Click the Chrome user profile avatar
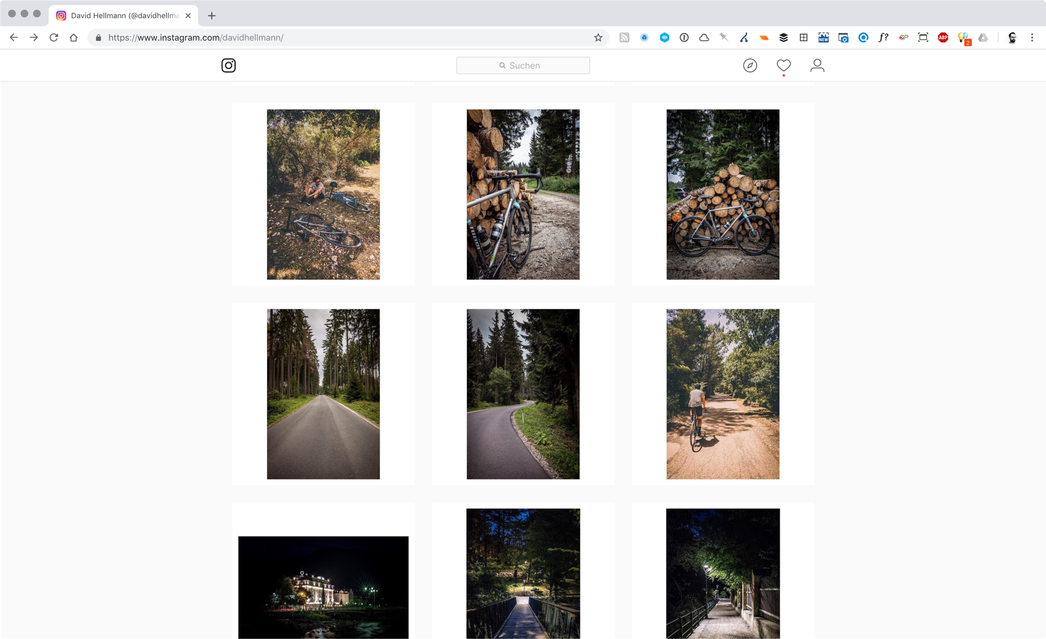Screen dimensions: 1046x639 coord(1012,38)
